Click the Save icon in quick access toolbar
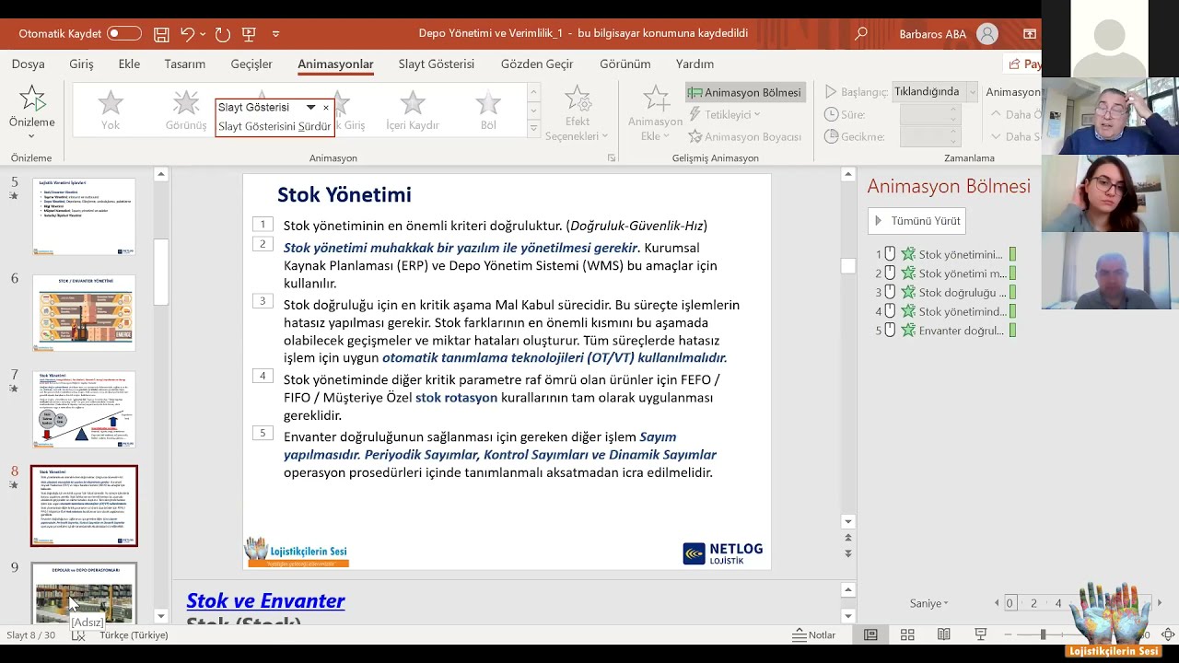1179x663 pixels. [x=161, y=34]
